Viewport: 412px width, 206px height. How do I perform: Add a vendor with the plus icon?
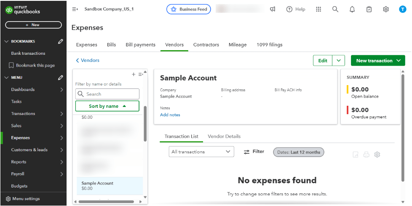[134, 75]
